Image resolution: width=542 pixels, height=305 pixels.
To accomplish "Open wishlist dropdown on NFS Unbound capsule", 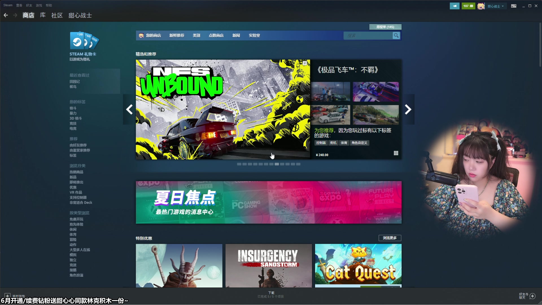I will pyautogui.click(x=305, y=63).
